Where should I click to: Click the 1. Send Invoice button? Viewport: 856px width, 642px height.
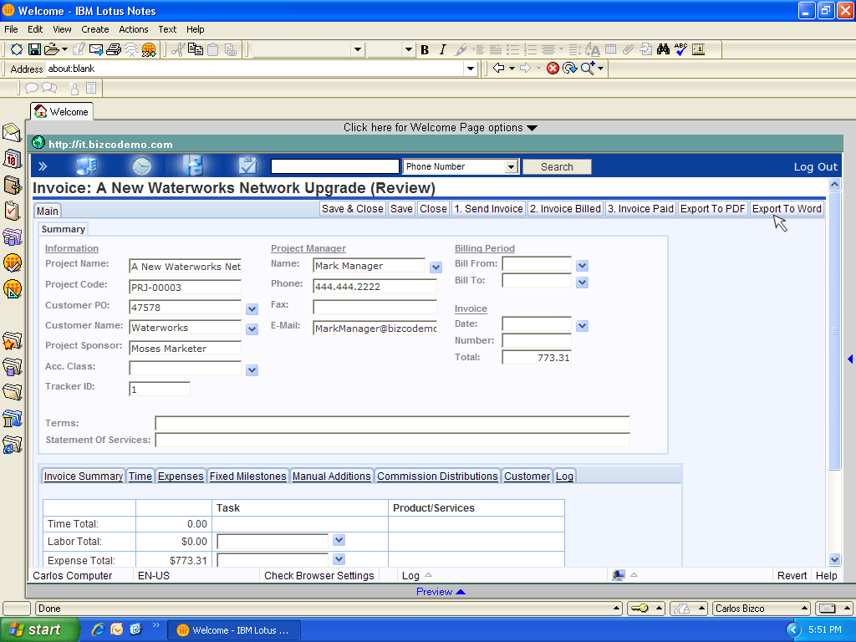[488, 209]
